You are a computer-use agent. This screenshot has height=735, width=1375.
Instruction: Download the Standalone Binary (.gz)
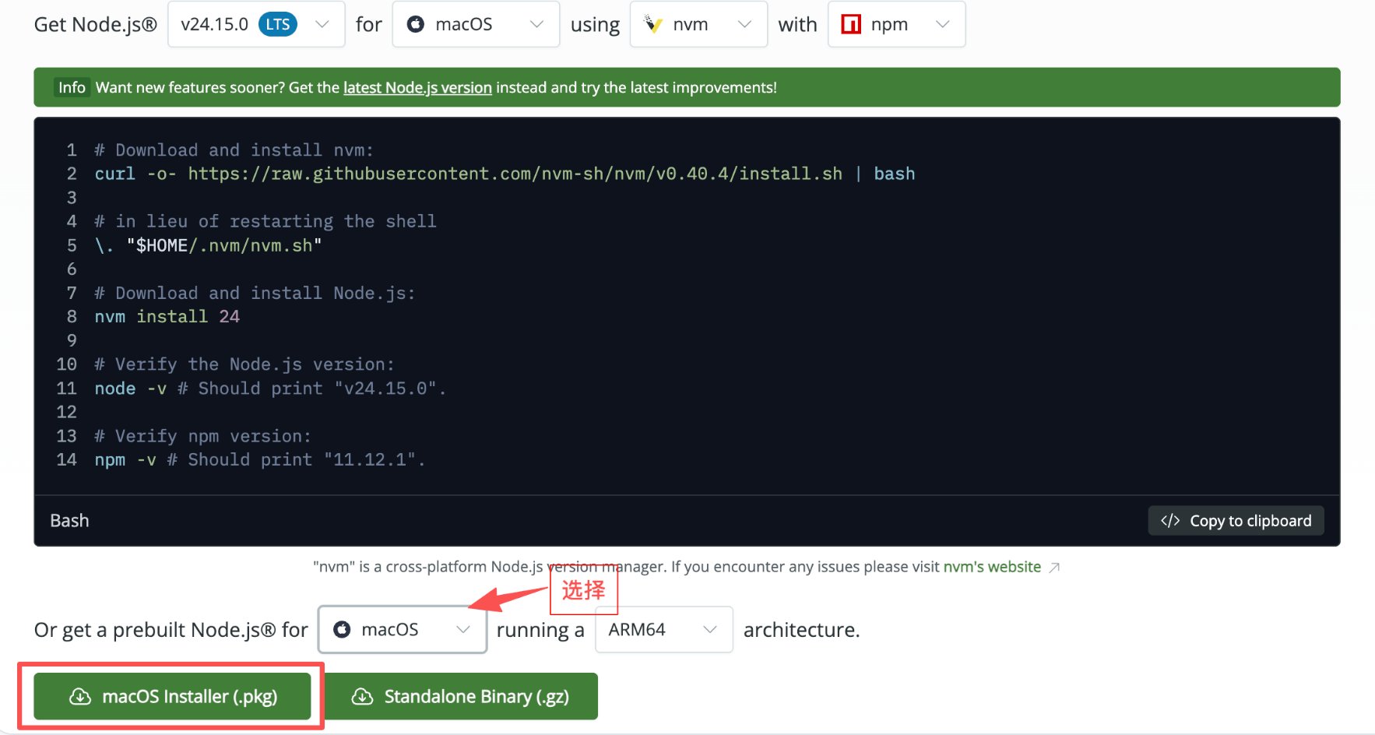461,696
